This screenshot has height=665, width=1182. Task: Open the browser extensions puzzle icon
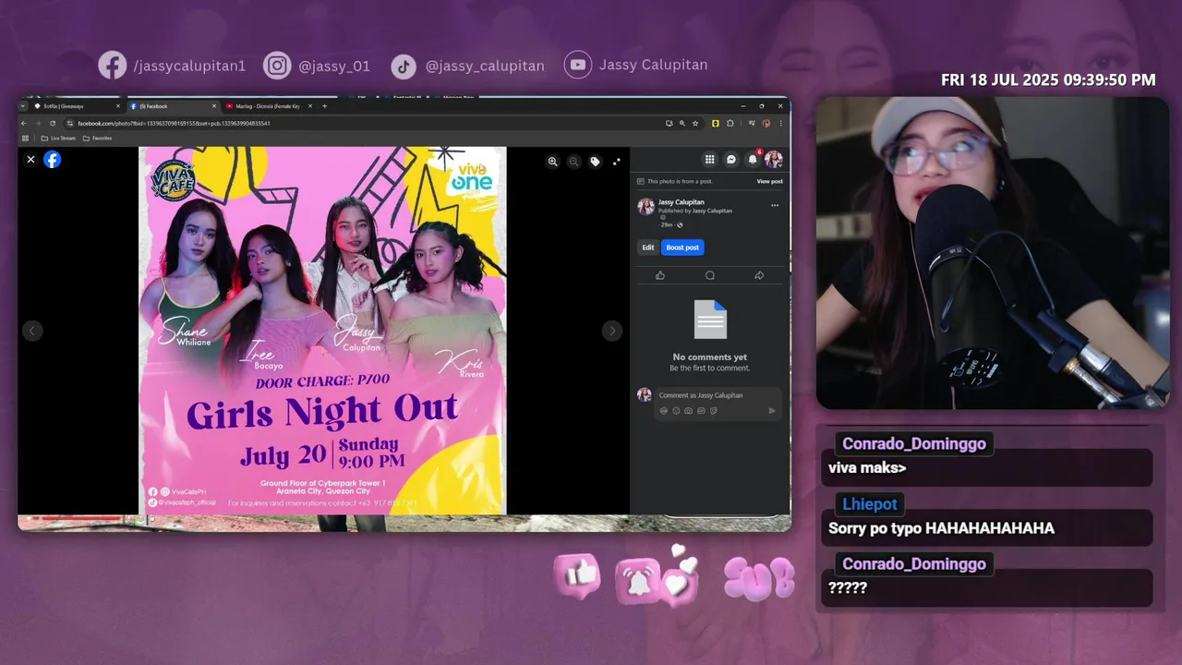click(730, 123)
